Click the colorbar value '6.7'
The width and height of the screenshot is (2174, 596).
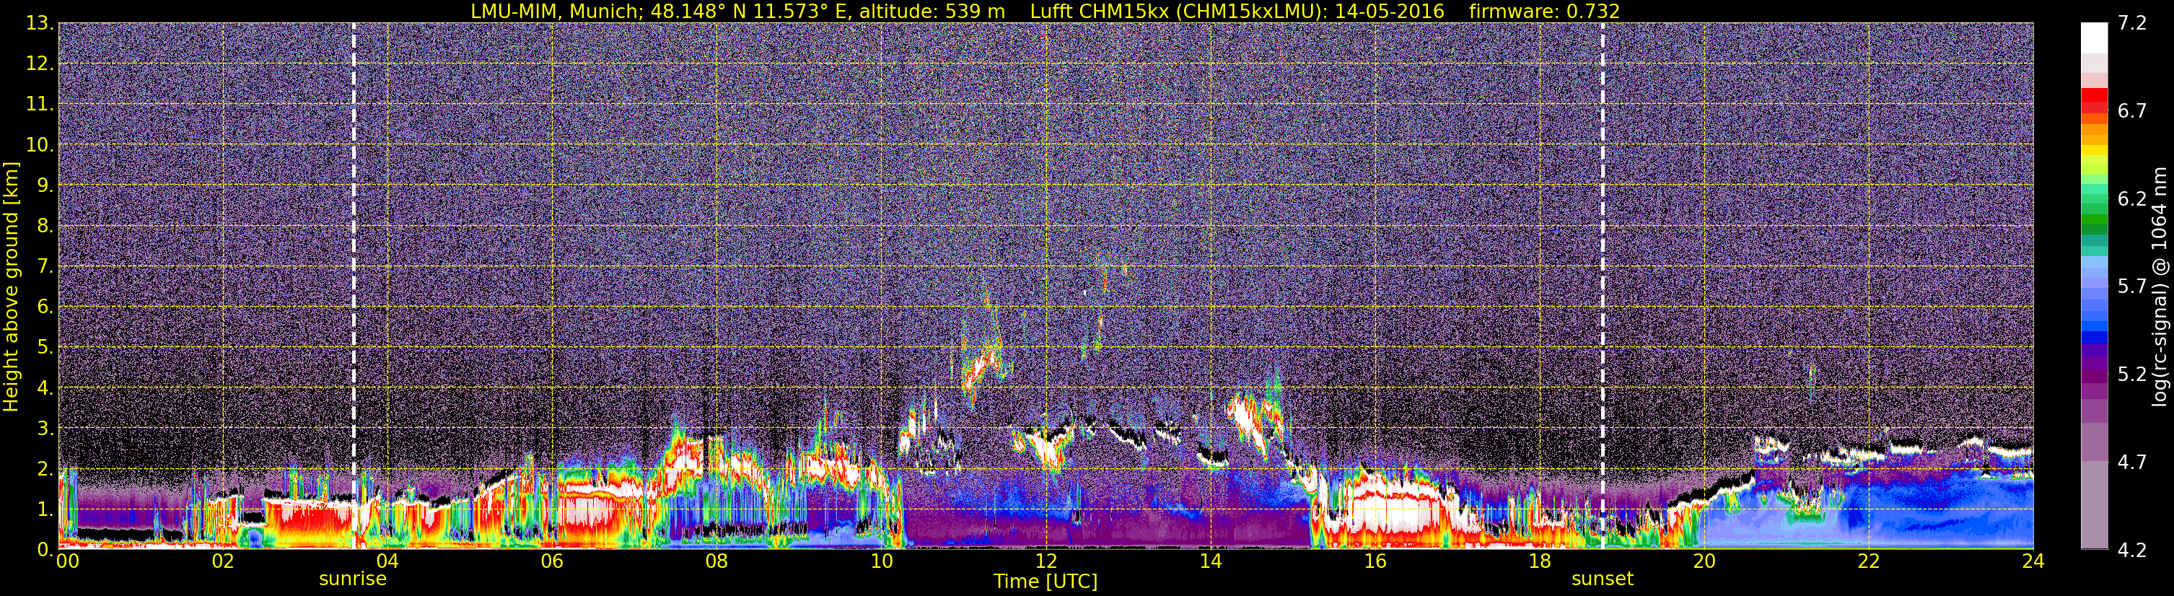pos(2132,110)
